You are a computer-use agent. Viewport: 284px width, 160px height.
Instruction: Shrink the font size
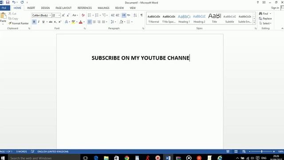[x=68, y=16]
